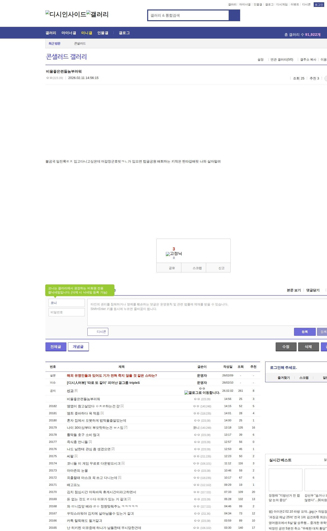Image resolution: width=327 pixels, height=531 pixels.
Task: Open 아이온2 02.10 라방 요약 link
Action: tap(298, 512)
